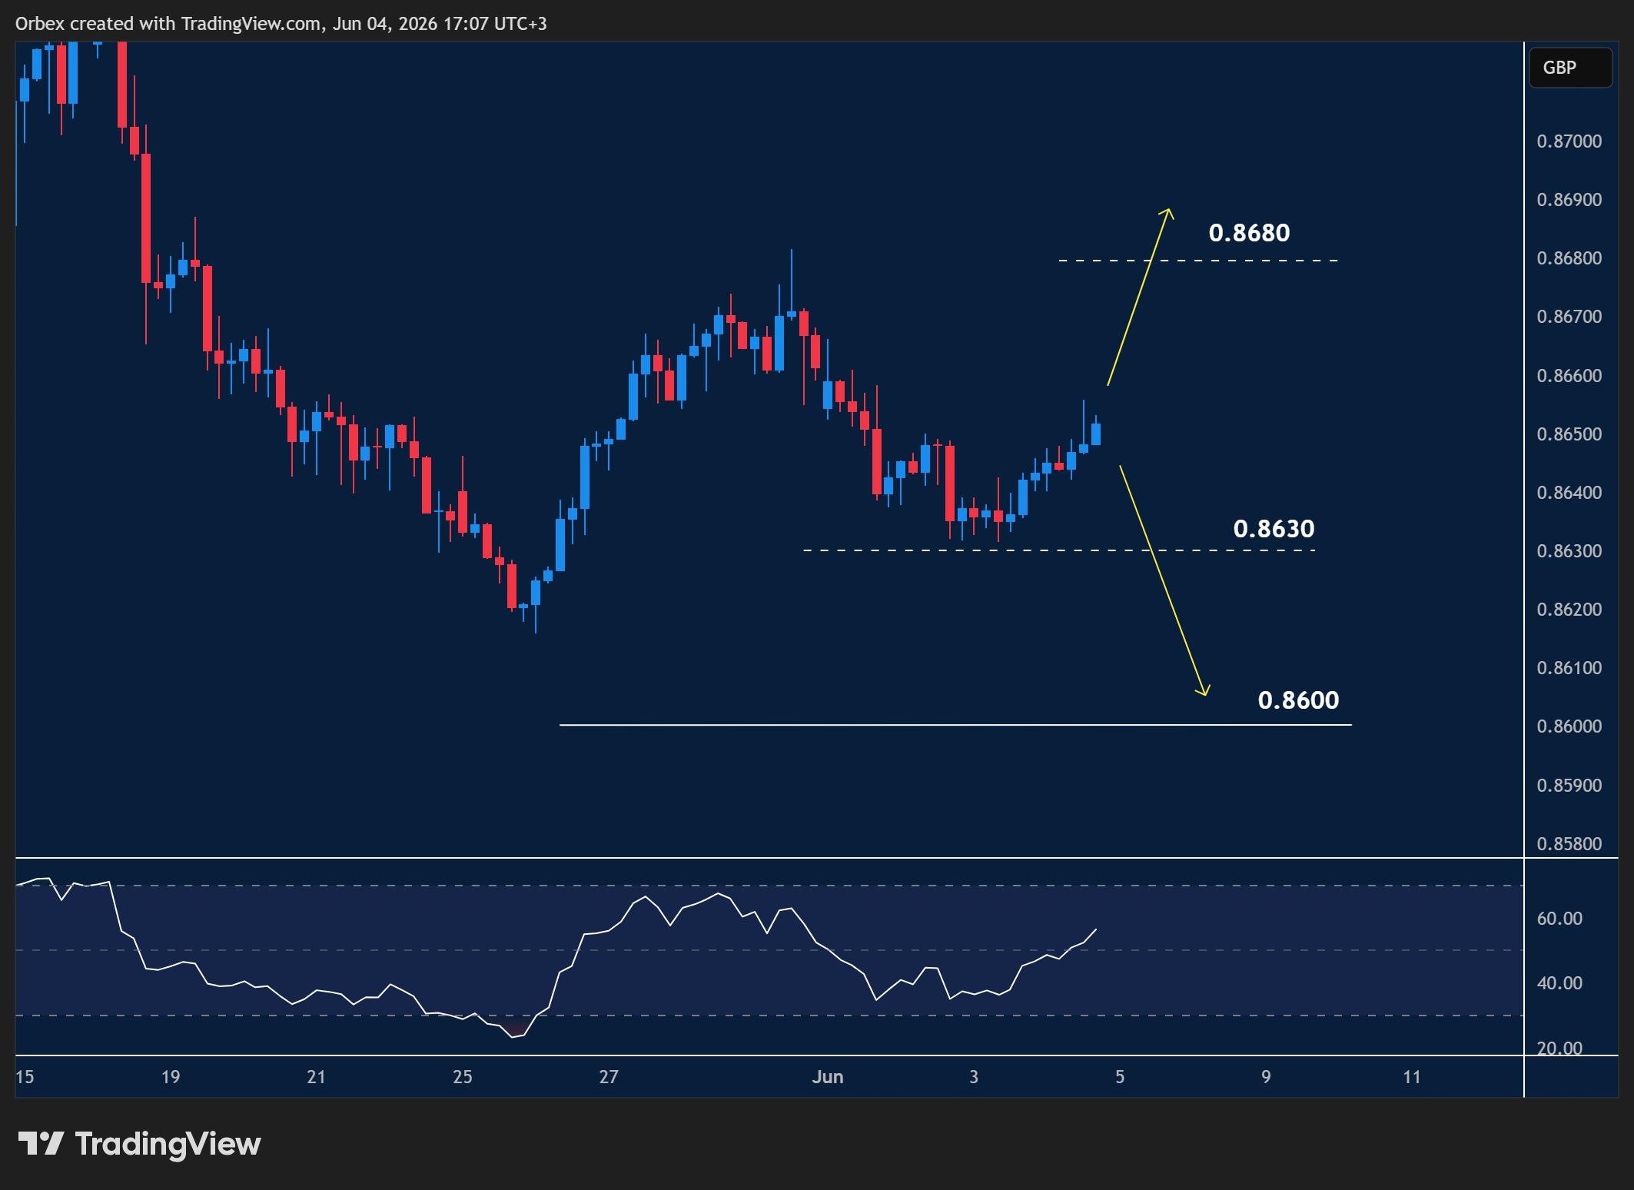Click the 0.86200 price axis value

pyautogui.click(x=1569, y=610)
